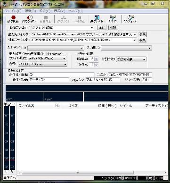Open the input device dropdown
The height and width of the screenshot is (183, 170).
click(56, 48)
